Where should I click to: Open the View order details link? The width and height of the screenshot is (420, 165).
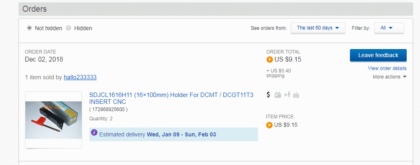coord(387,68)
